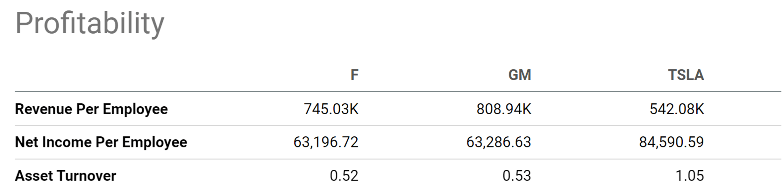Click the Revenue Per Employee row label
Viewport: 783px width, 191px height.
91,109
